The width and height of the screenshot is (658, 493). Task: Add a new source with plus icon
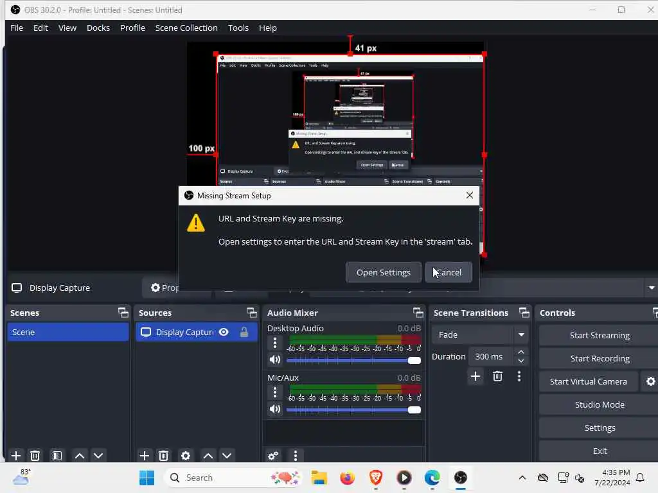pyautogui.click(x=145, y=456)
